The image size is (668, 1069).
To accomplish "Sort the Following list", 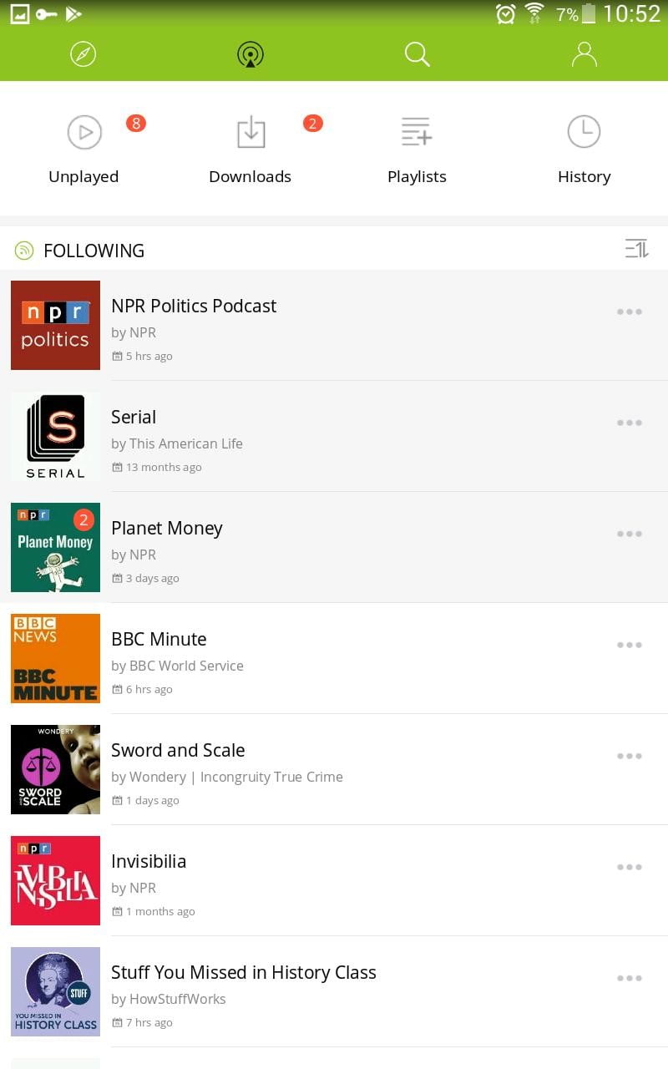I will point(636,249).
